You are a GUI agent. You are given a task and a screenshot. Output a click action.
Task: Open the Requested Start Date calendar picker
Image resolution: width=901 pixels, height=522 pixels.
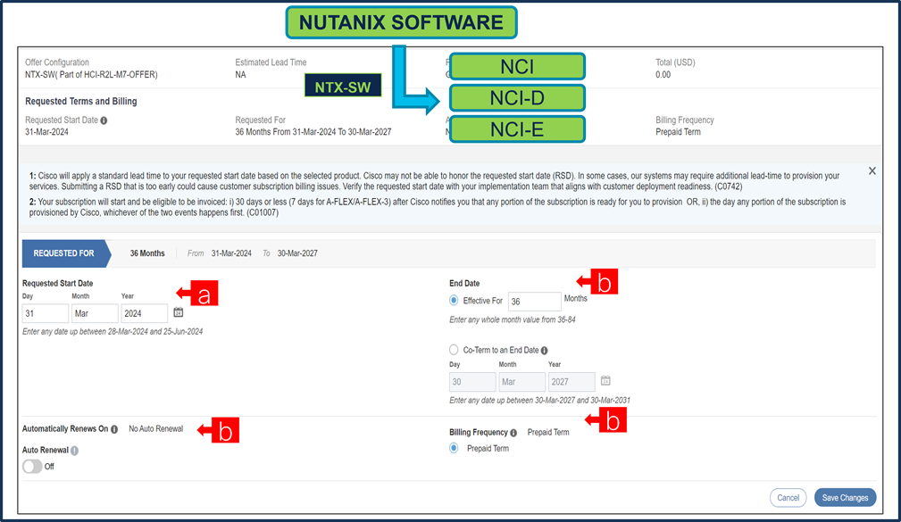click(x=179, y=312)
